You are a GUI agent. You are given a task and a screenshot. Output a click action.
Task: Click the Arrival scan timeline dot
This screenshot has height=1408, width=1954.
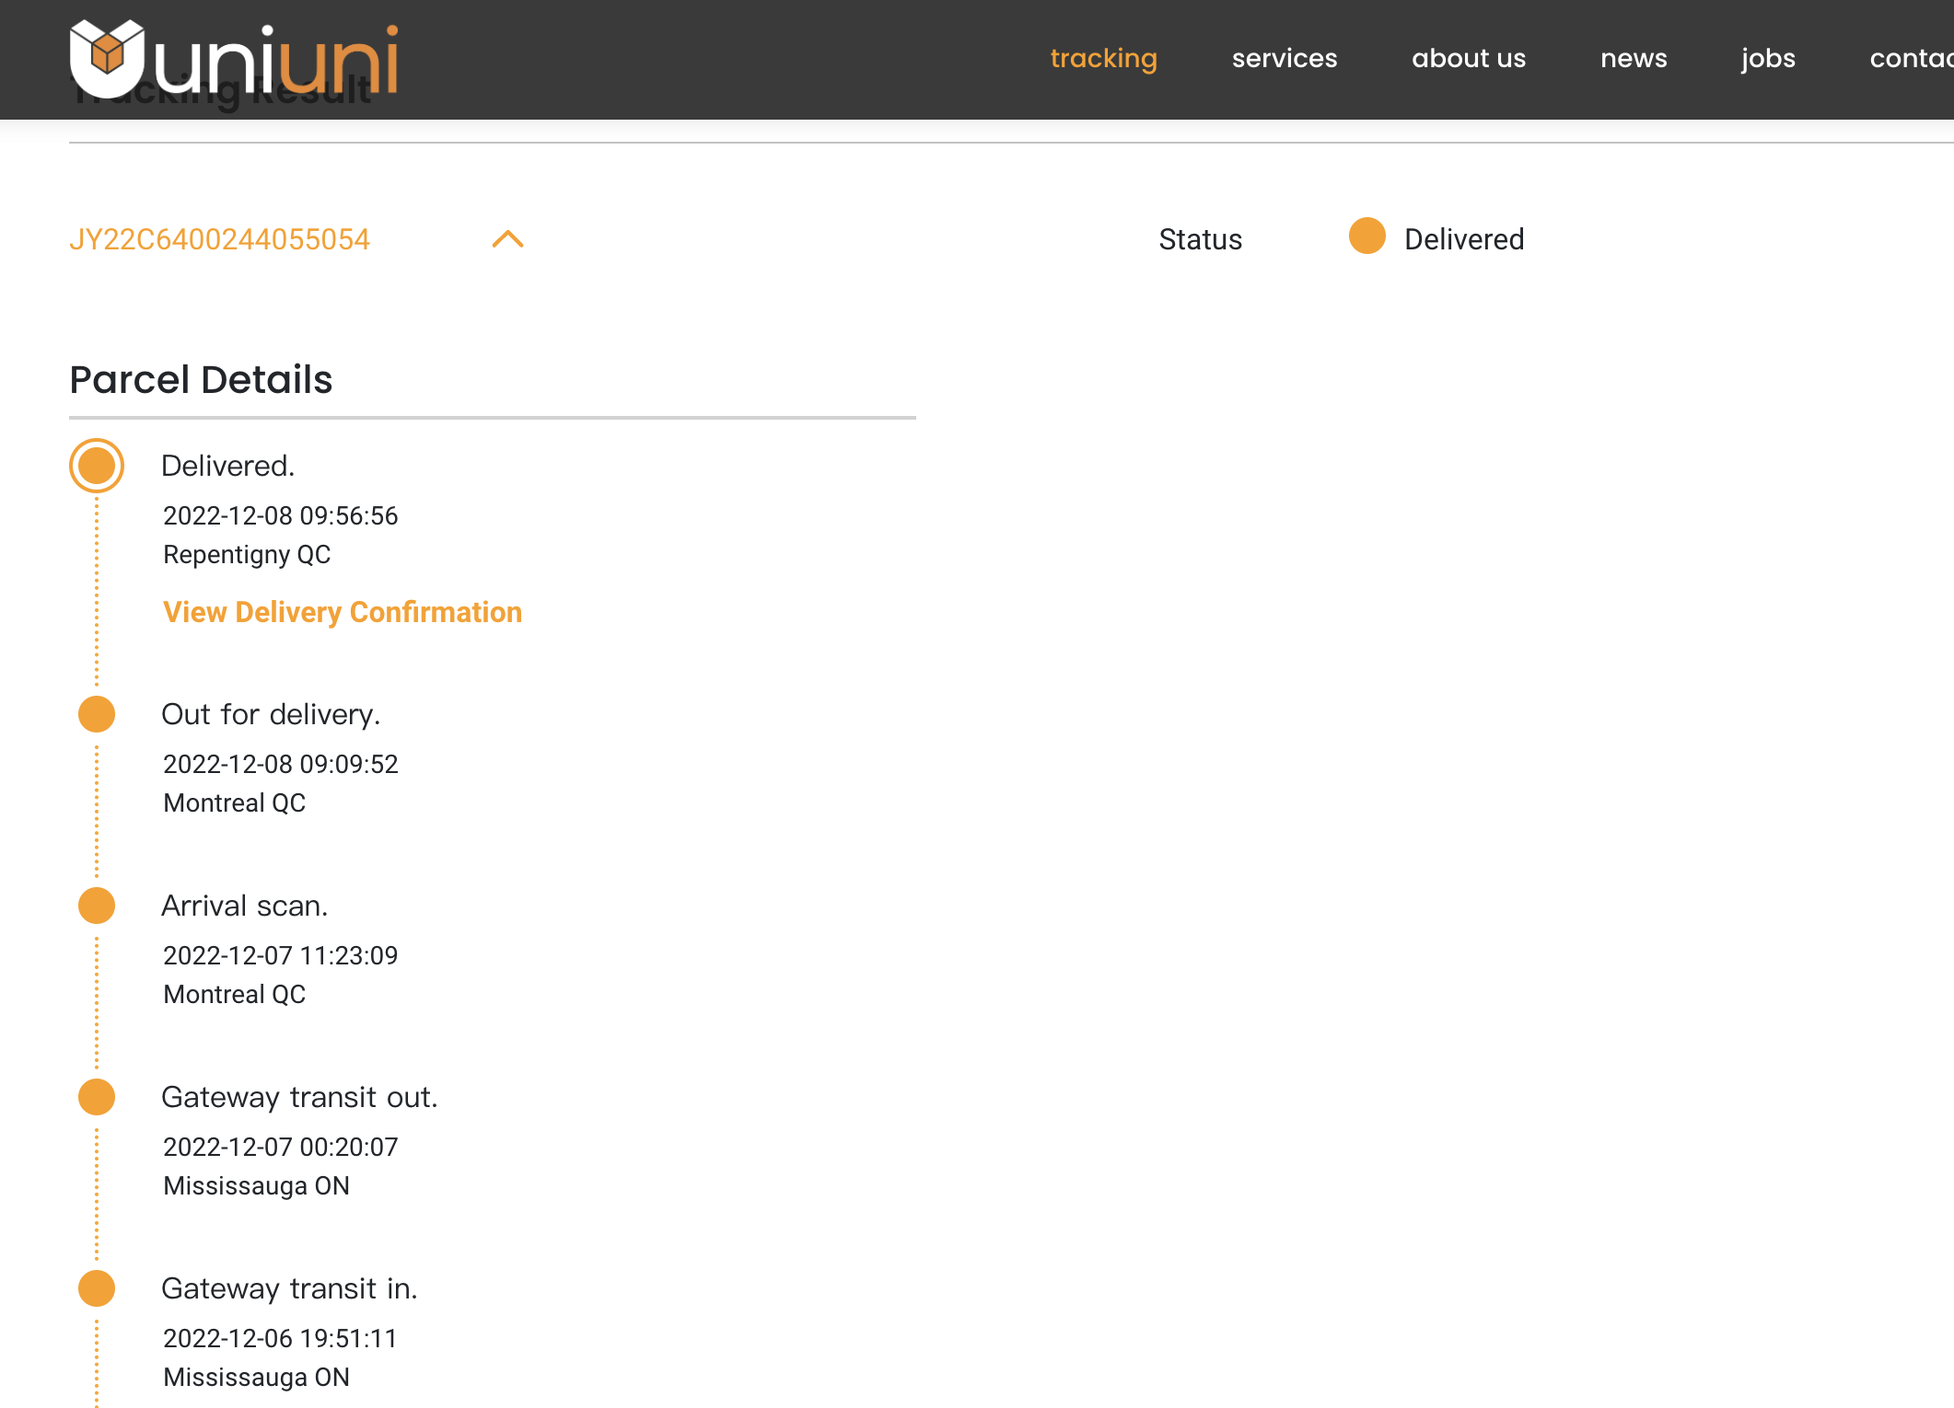click(97, 906)
